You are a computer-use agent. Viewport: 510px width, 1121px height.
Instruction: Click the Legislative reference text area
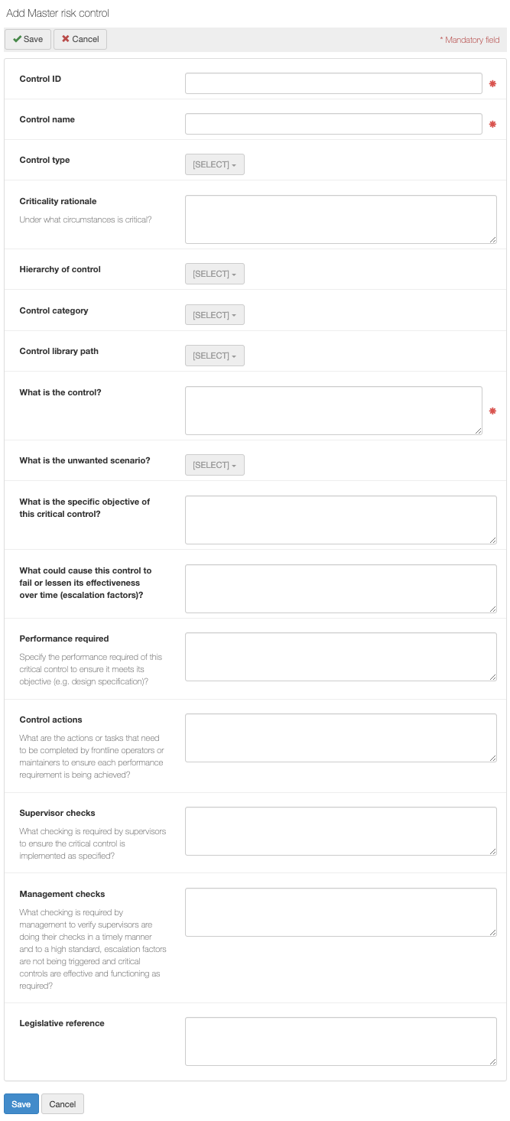(341, 1041)
